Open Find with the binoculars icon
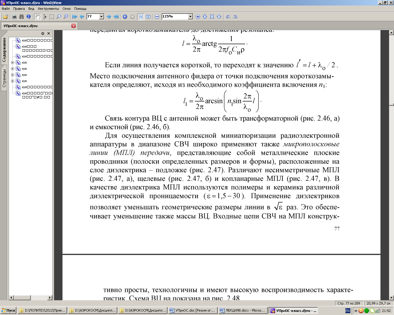This screenshot has height=315, width=394. pyautogui.click(x=22, y=17)
